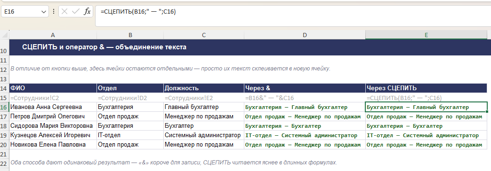The height and width of the screenshot is (171, 491).
Task: Click the 'Отдел' header cell
Action: click(130, 88)
